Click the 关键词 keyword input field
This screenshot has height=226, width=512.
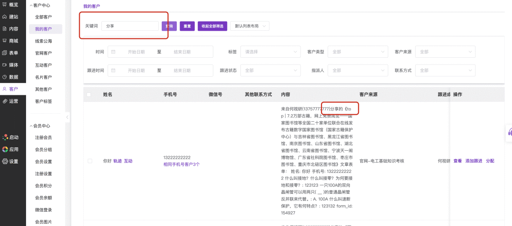coord(129,26)
